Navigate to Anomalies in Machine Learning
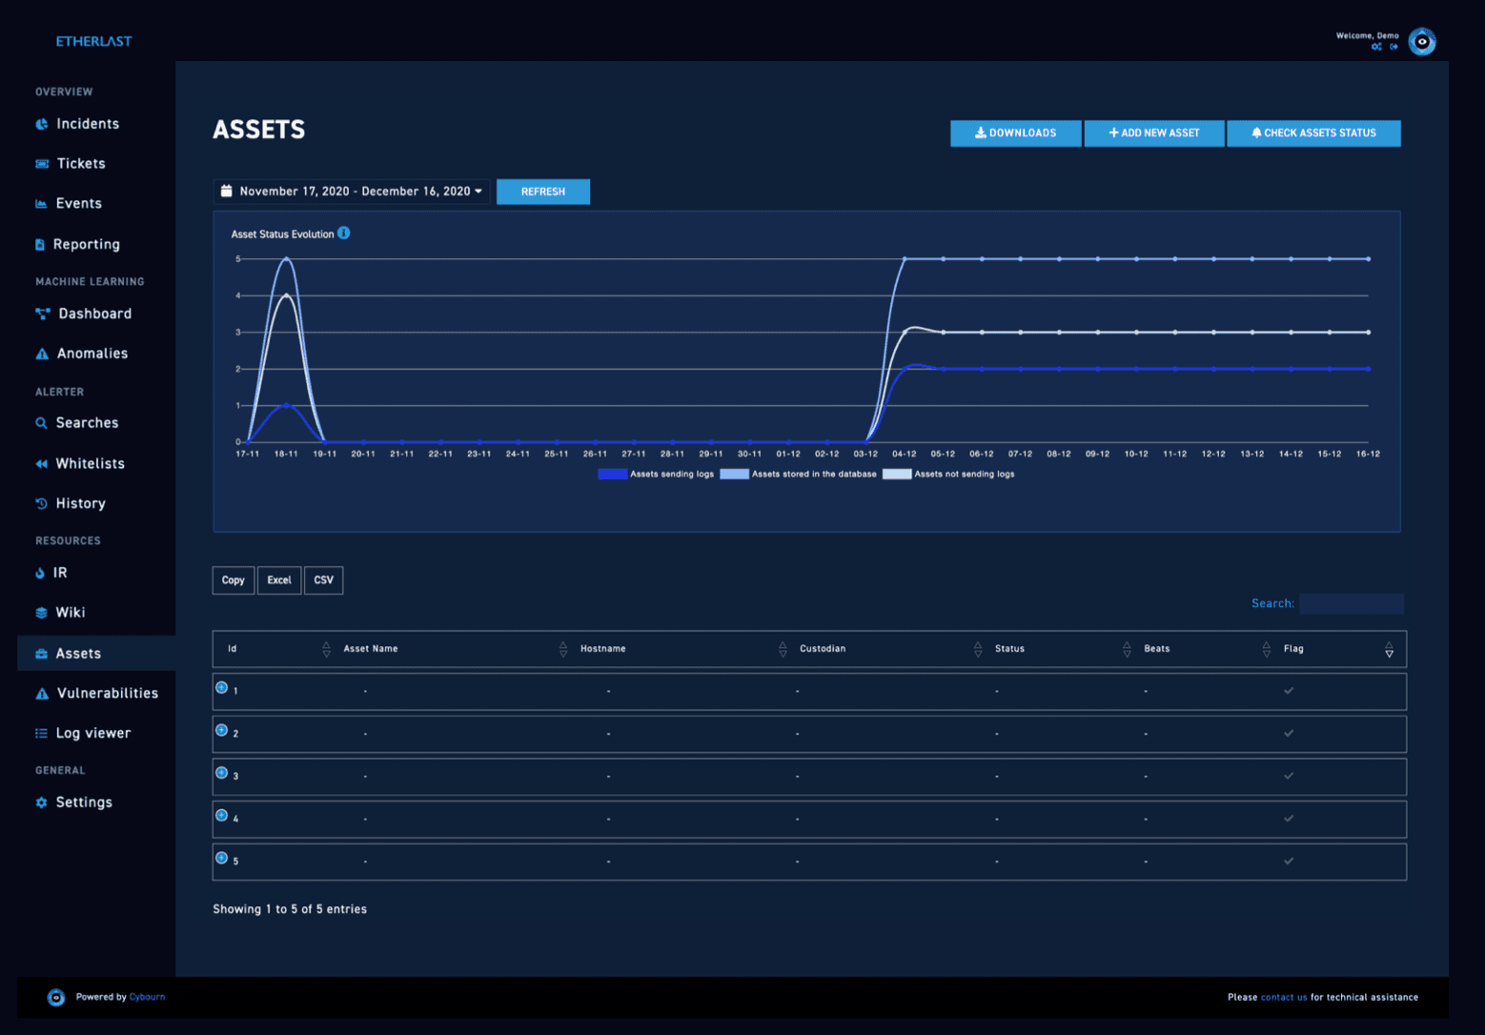Image resolution: width=1485 pixels, height=1035 pixels. point(92,354)
